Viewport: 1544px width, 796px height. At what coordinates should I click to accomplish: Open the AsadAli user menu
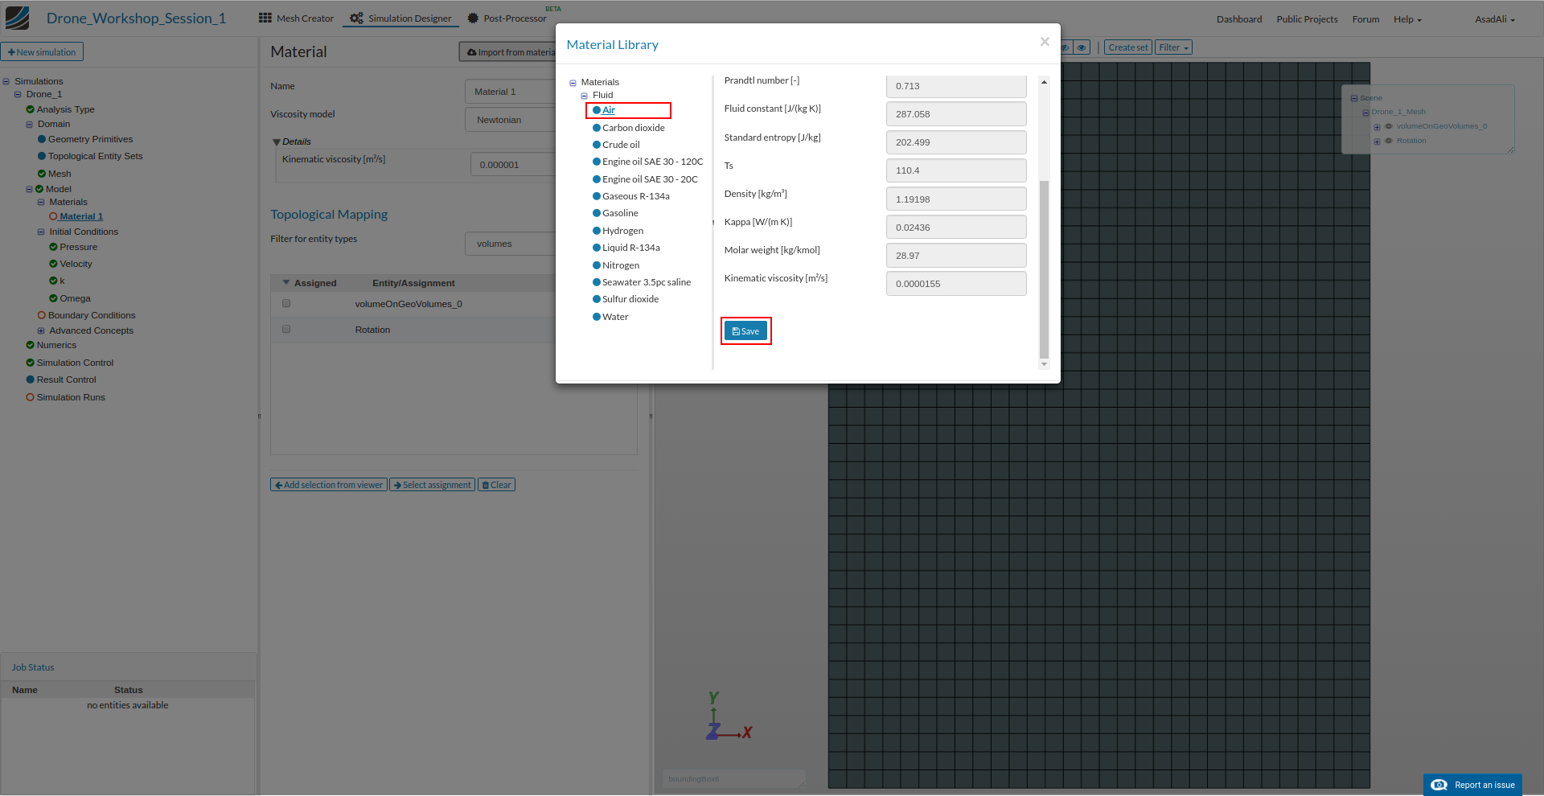(1494, 19)
